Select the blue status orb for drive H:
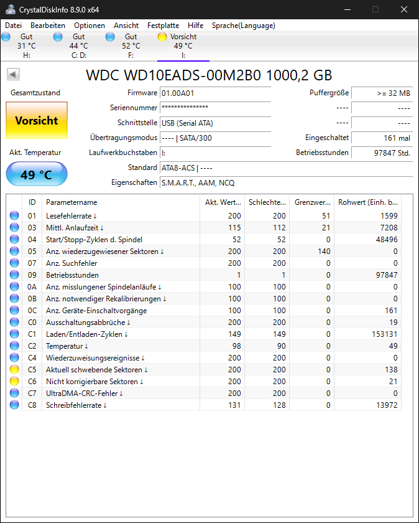 6,37
